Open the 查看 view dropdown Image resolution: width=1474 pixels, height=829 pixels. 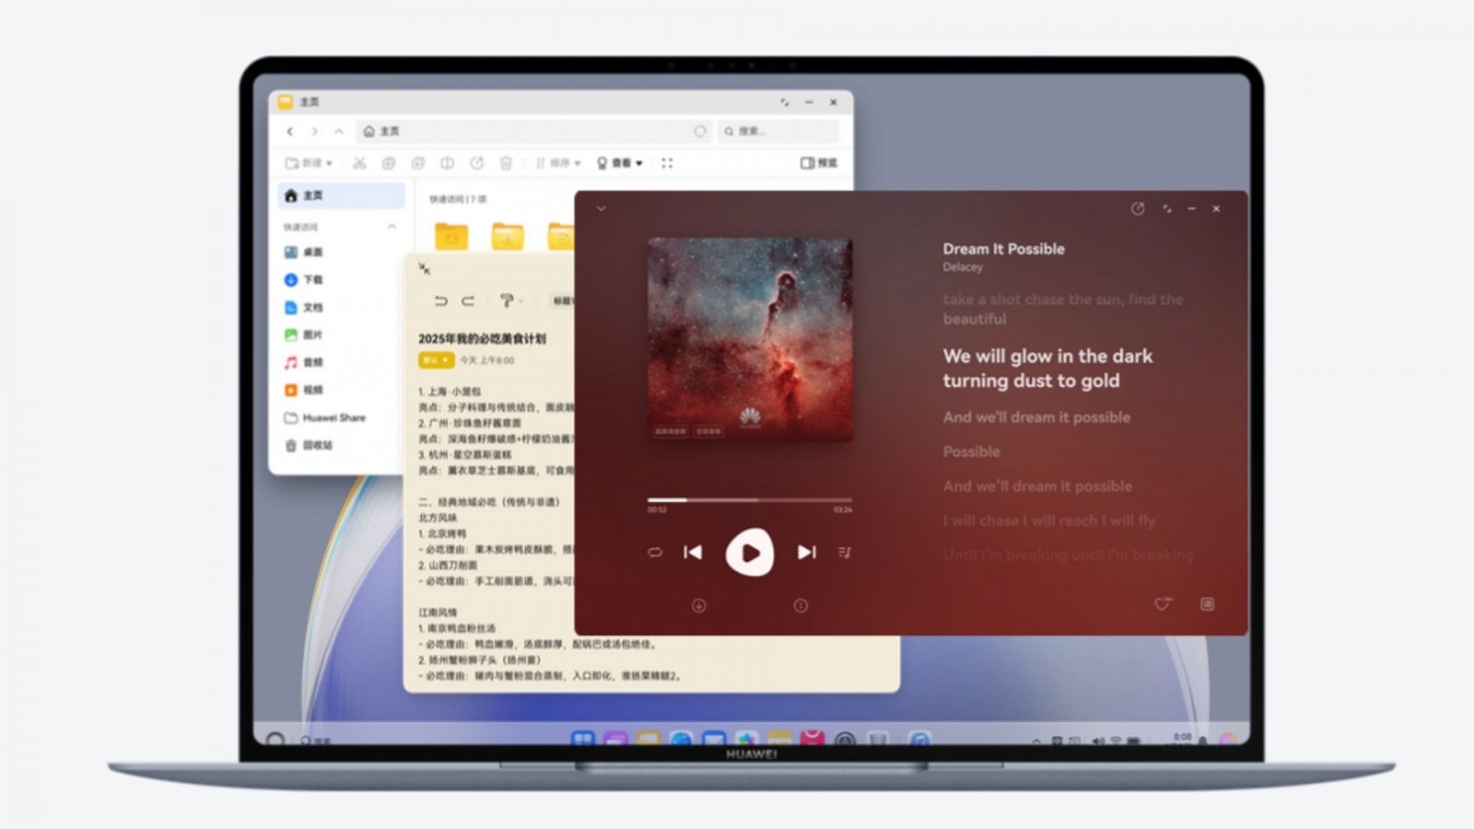click(x=620, y=163)
